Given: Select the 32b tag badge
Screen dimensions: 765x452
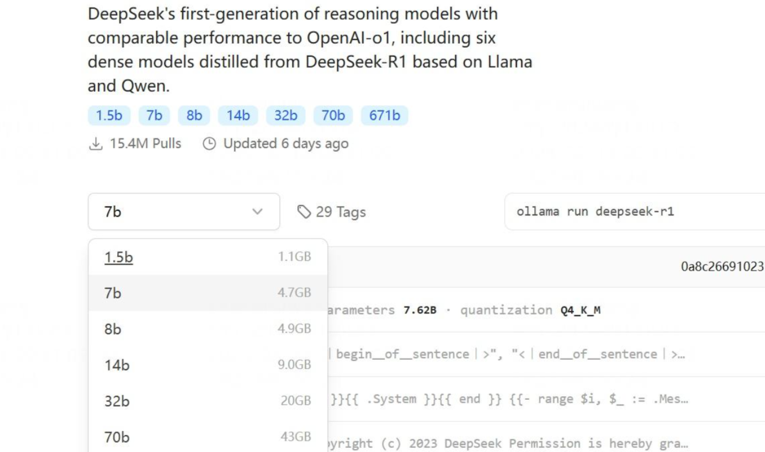Looking at the screenshot, I should pyautogui.click(x=286, y=115).
